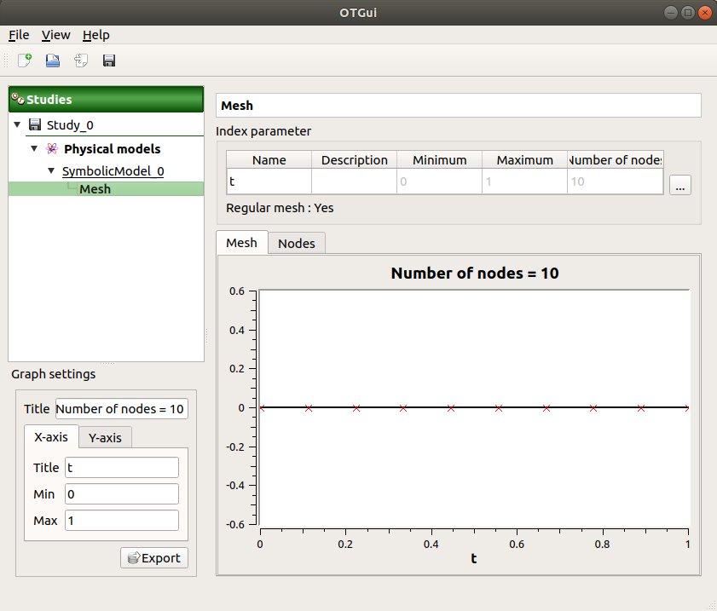Click the Studies header icon
Viewport: 717px width, 611px height.
pyautogui.click(x=17, y=100)
